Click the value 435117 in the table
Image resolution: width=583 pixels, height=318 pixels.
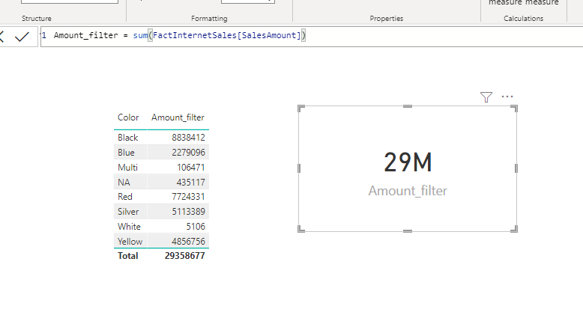pos(191,182)
